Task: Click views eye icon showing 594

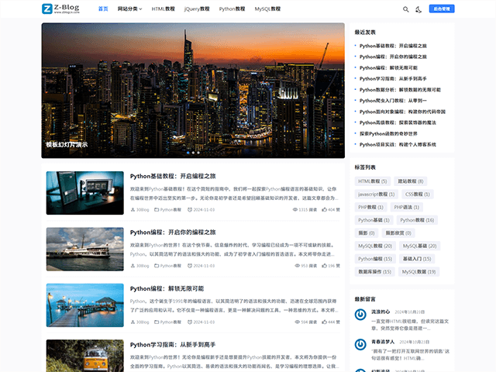Action: click(297, 322)
